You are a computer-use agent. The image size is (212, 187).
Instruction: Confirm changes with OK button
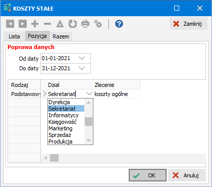(x=147, y=175)
